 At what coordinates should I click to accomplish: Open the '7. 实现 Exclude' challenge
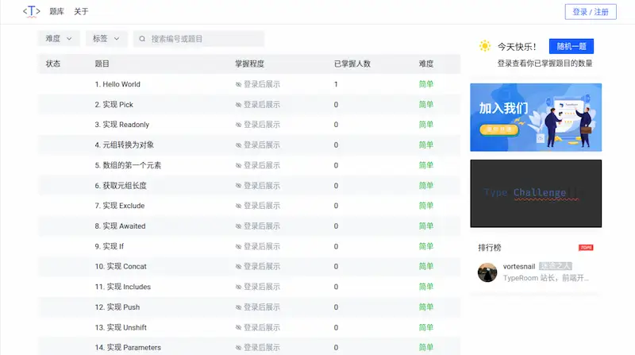pyautogui.click(x=120, y=206)
